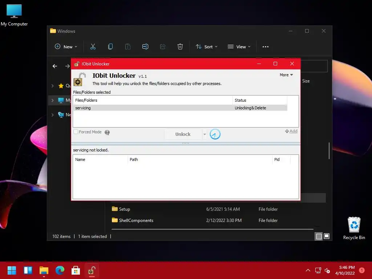This screenshot has height=279, width=372.
Task: Click 1 item selected status text
Action: coord(92,236)
